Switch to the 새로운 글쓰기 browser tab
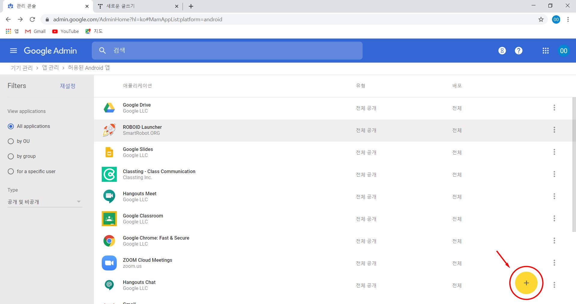This screenshot has width=576, height=304. pos(138,6)
